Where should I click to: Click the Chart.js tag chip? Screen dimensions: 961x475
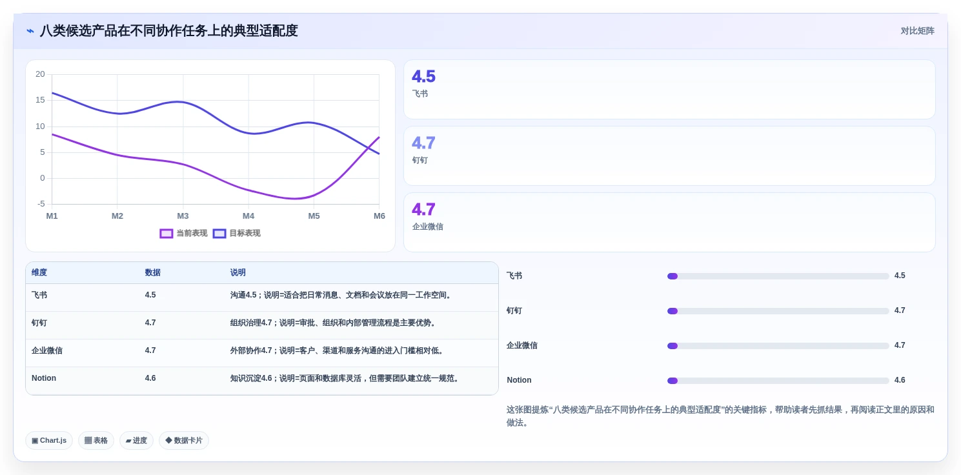point(49,440)
